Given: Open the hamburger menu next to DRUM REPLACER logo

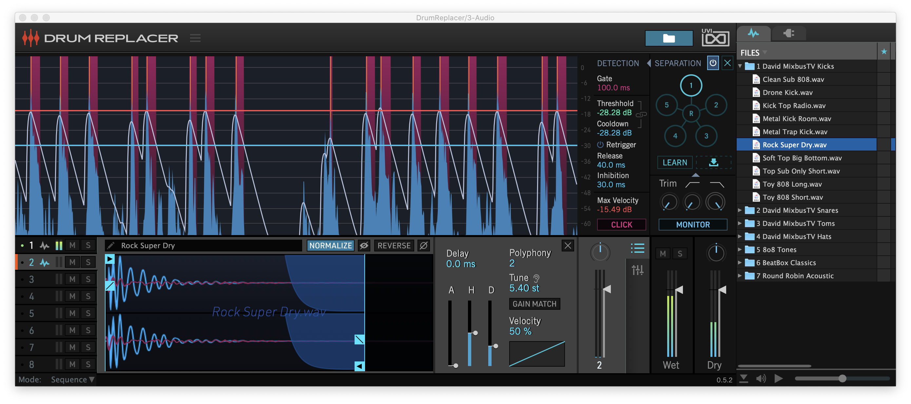Looking at the screenshot, I should click(195, 38).
